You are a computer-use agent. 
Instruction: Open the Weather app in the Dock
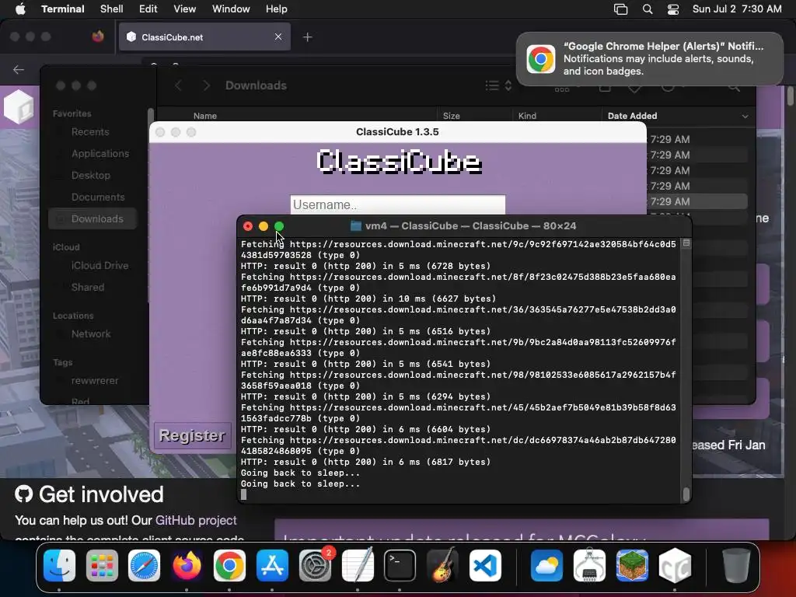[546, 566]
